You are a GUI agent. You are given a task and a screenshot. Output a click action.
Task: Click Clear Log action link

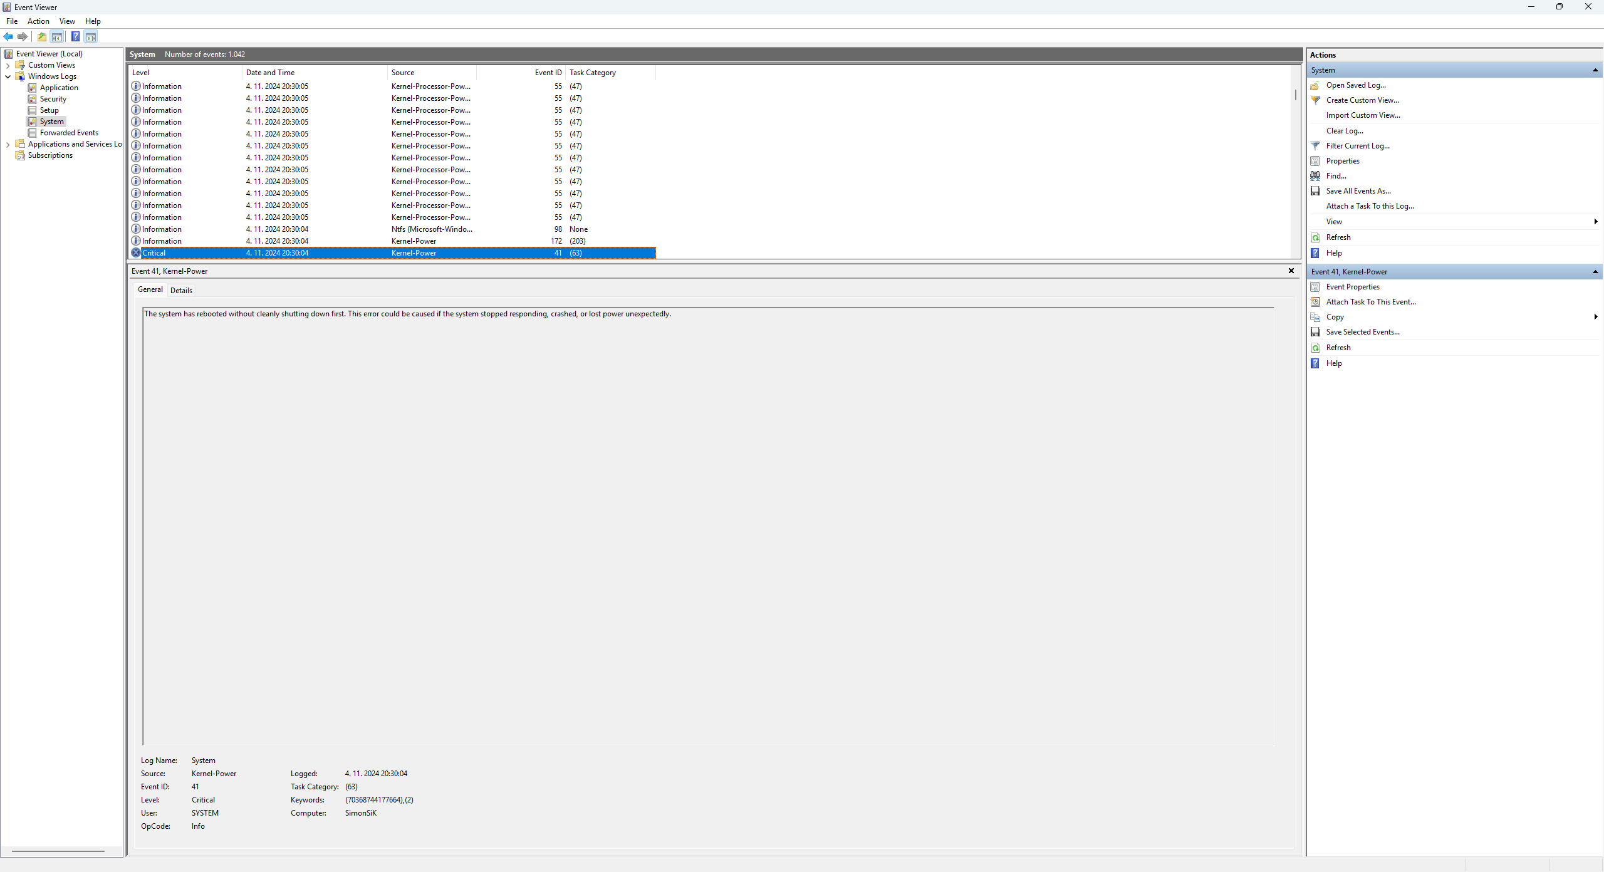point(1344,131)
